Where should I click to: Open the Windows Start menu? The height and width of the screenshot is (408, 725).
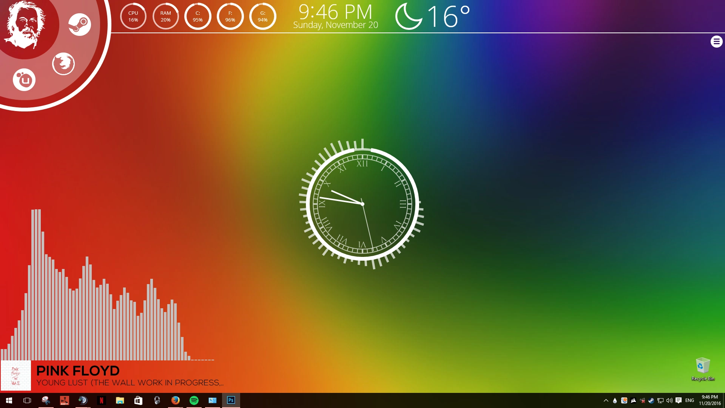[9, 400]
